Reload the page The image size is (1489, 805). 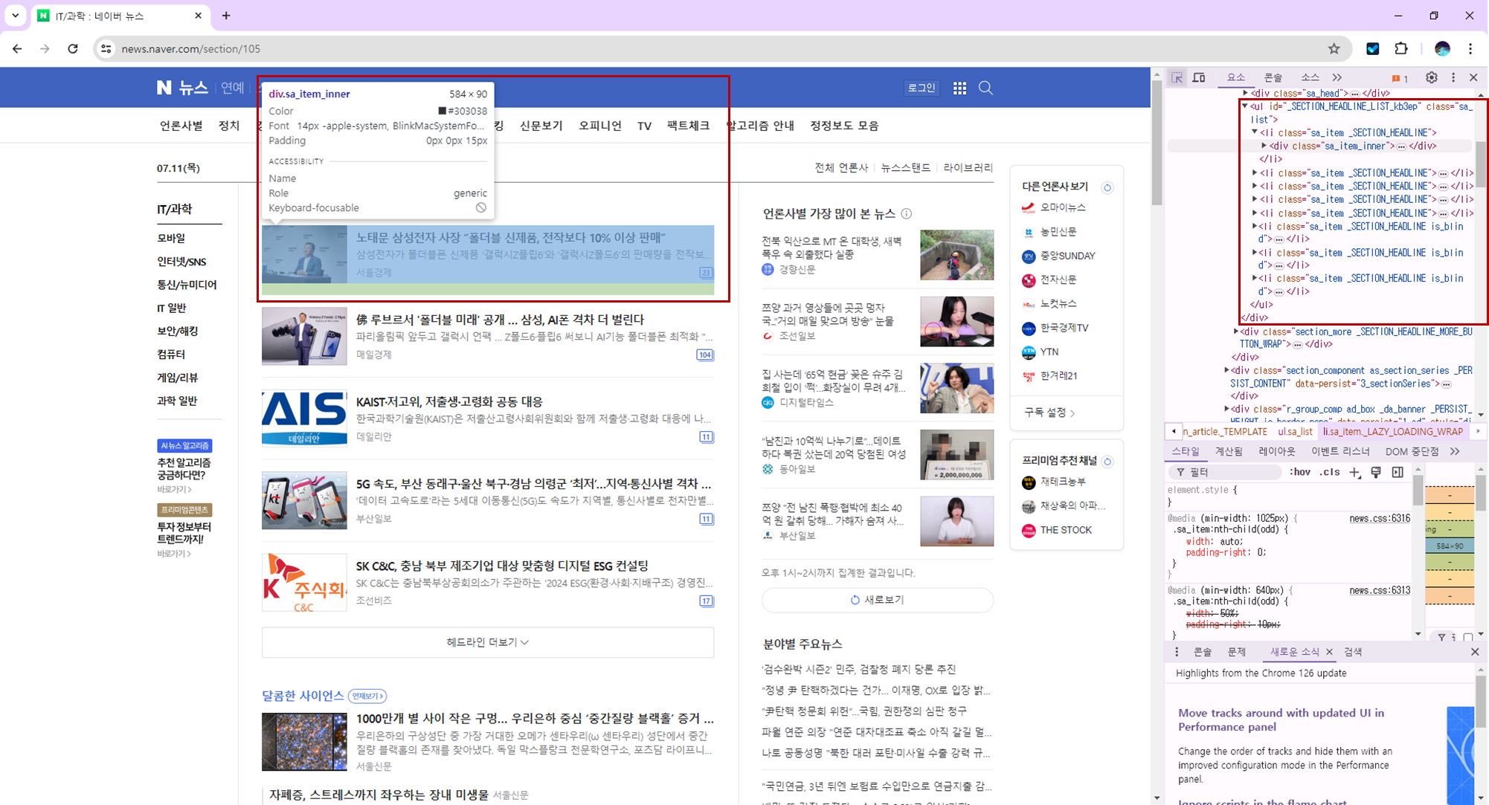point(73,49)
